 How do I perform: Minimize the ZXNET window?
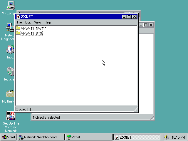point(124,17)
